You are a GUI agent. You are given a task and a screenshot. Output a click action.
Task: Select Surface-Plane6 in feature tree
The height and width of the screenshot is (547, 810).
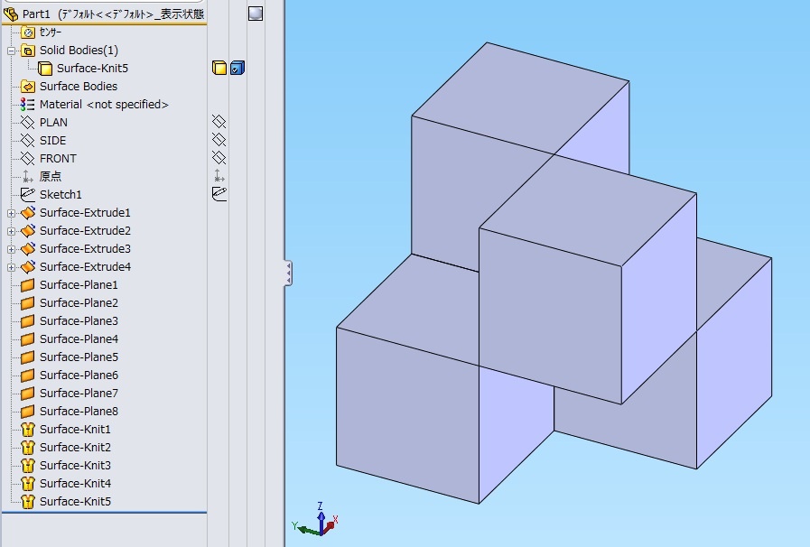79,375
